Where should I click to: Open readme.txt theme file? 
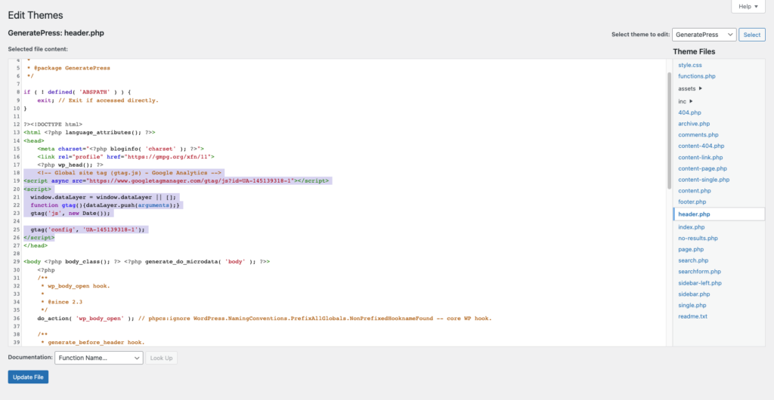click(x=692, y=316)
